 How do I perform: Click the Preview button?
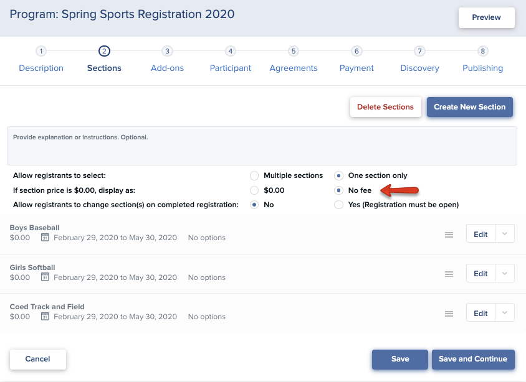pos(486,17)
